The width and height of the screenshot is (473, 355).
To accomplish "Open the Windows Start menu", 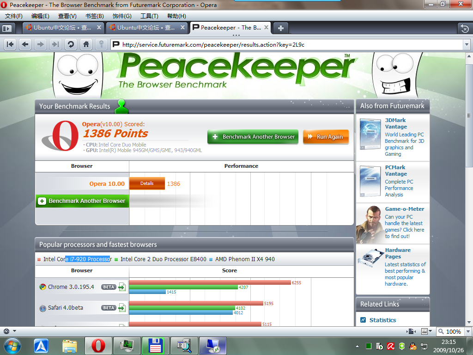I will (12, 346).
